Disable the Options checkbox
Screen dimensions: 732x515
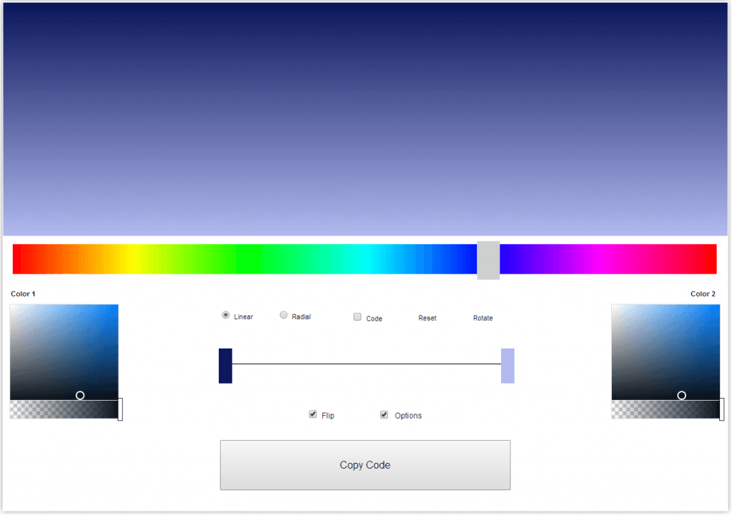click(384, 414)
